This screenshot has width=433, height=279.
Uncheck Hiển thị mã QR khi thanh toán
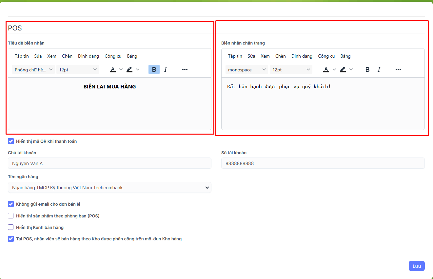click(x=11, y=141)
